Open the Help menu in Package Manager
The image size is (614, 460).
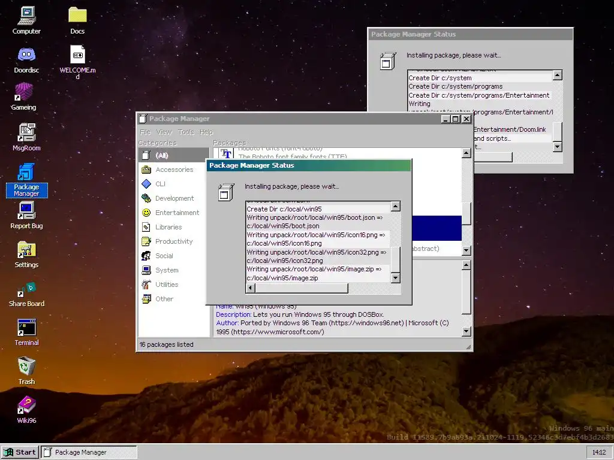(206, 132)
